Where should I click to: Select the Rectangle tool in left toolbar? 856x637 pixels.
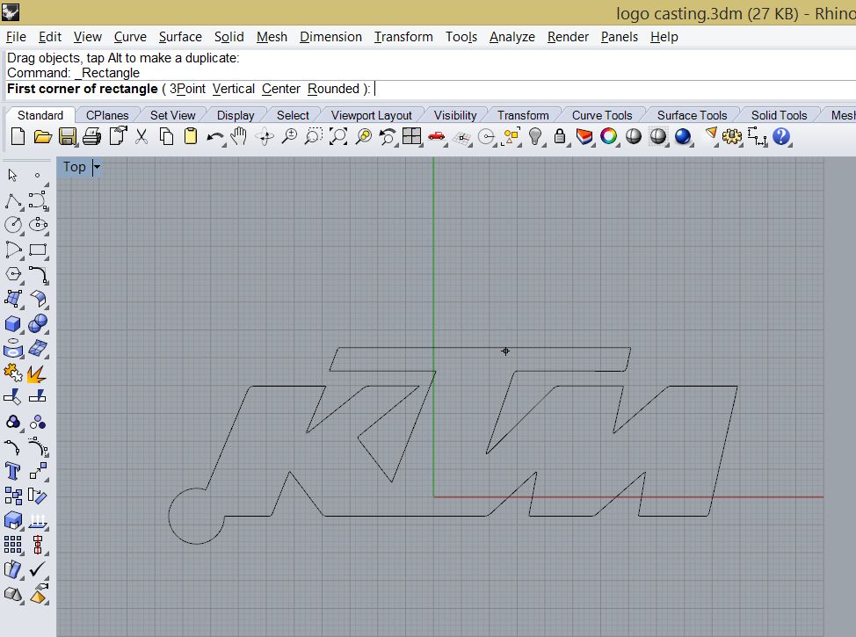point(38,250)
